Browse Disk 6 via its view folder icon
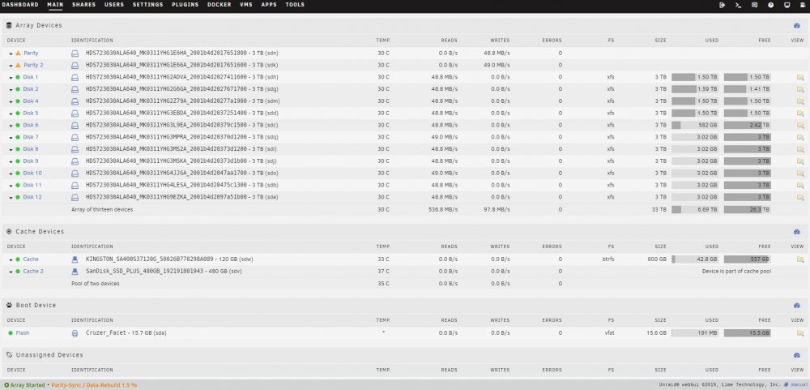The image size is (810, 390). 800,125
